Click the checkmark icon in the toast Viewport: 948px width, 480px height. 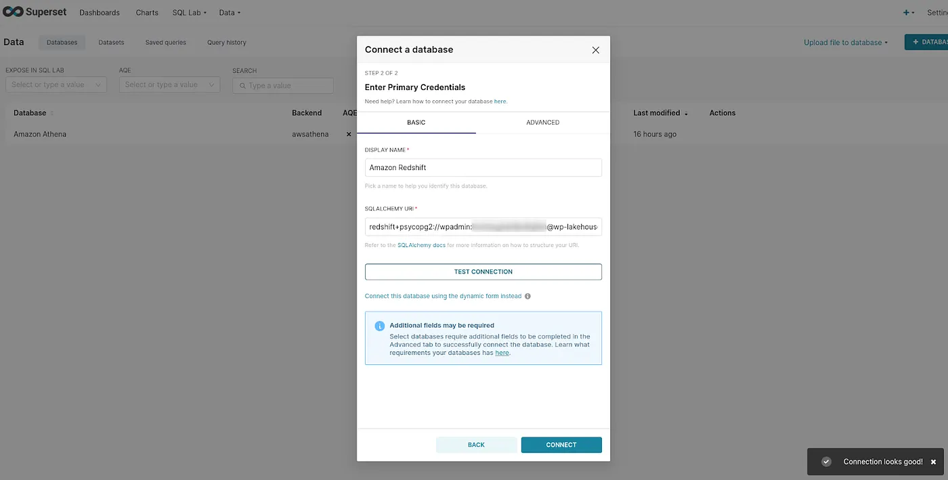[x=826, y=462]
